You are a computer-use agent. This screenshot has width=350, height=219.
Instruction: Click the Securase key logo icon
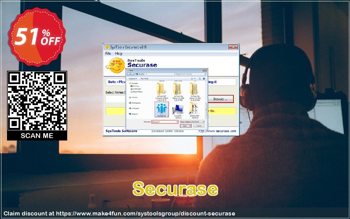[x=115, y=65]
